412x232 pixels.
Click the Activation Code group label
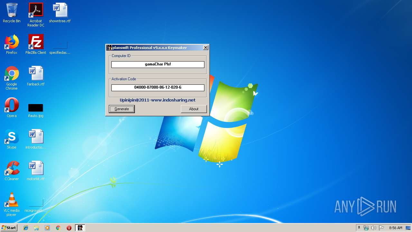point(124,79)
